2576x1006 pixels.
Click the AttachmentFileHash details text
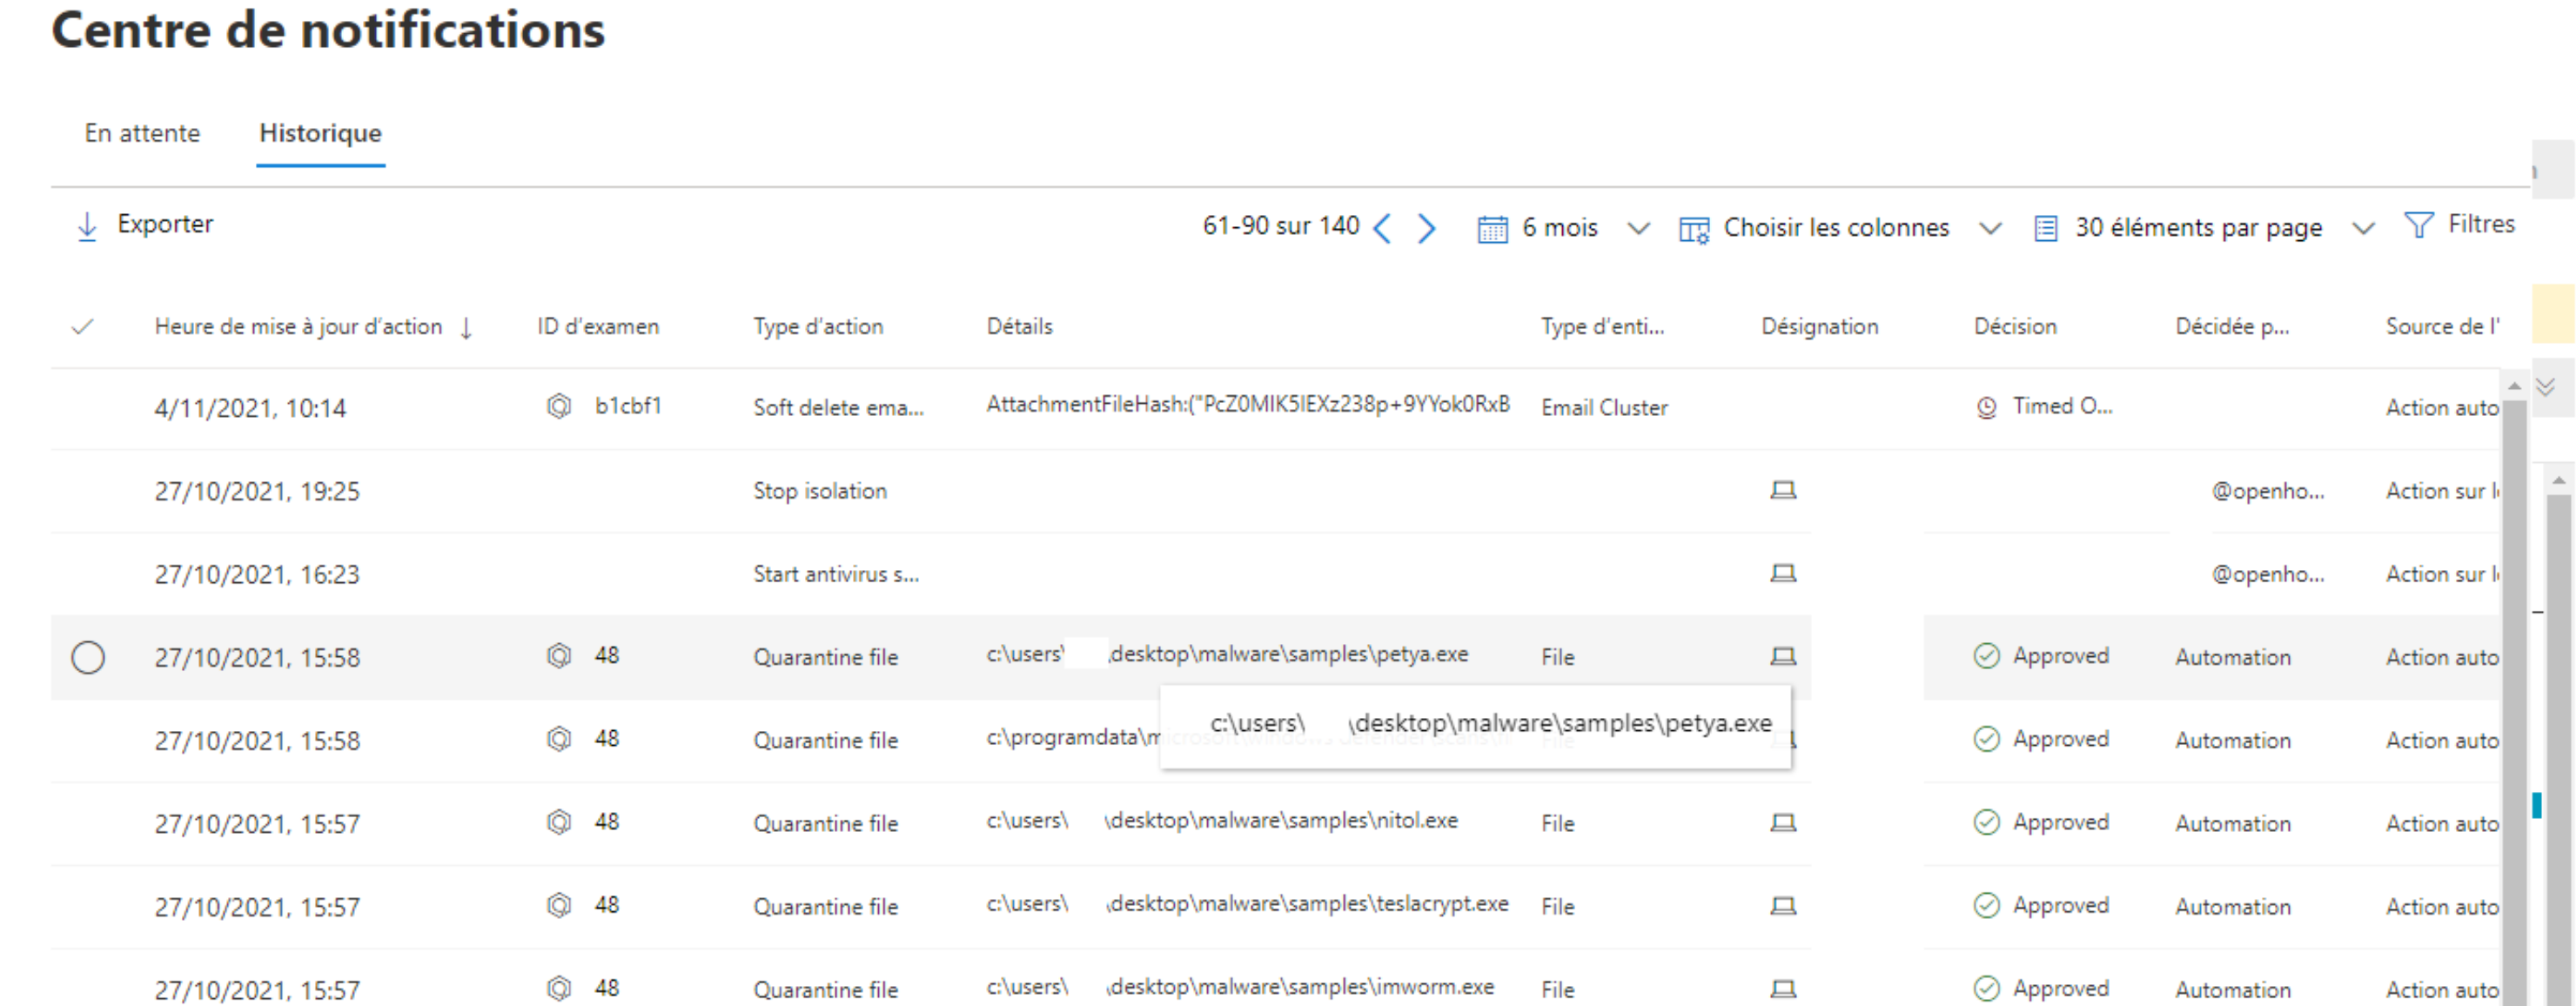point(1248,404)
